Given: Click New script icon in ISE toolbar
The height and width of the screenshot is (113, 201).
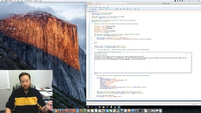Looking at the screenshot, I should [88, 9].
